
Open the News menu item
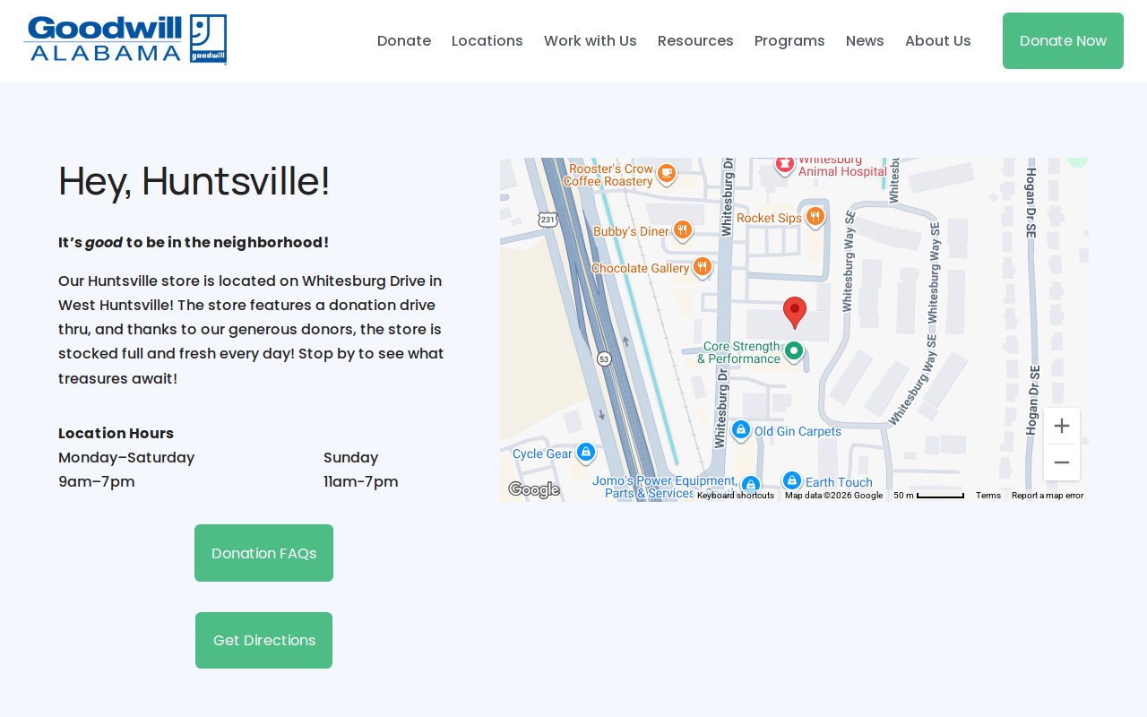[865, 40]
